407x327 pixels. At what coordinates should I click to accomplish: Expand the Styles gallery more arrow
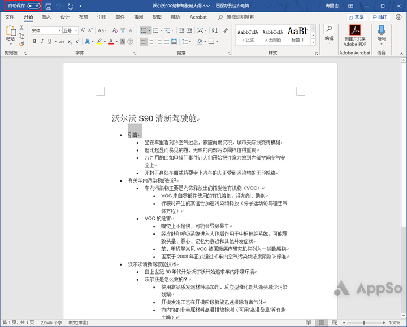pos(313,42)
